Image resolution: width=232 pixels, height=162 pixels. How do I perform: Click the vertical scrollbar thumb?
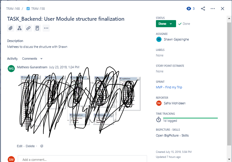click(x=229, y=84)
